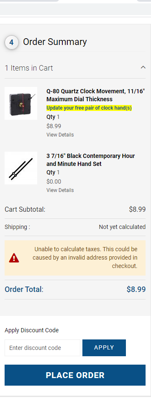This screenshot has height=410, width=151.
Task: Click the Shipping "Not yet calculated" text
Action: click(122, 227)
